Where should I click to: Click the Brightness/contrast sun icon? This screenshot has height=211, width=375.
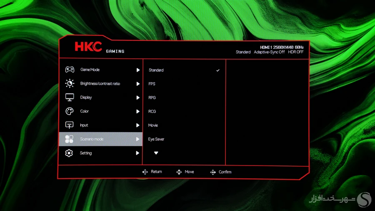(70, 83)
